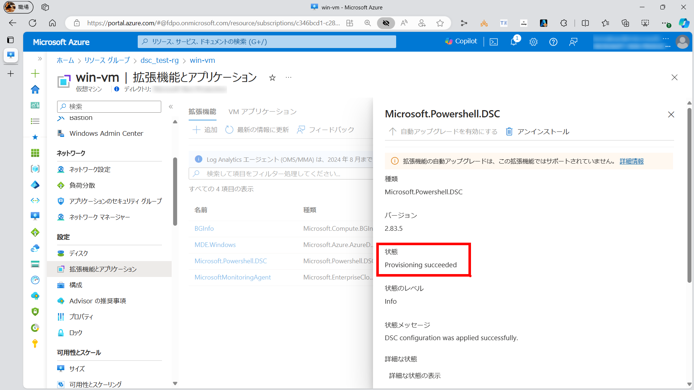Select the 拡張機能 tab

point(202,112)
